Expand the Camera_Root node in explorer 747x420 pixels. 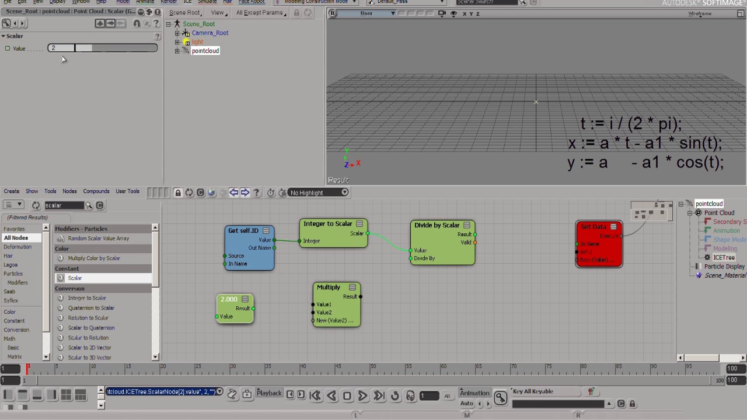[177, 33]
